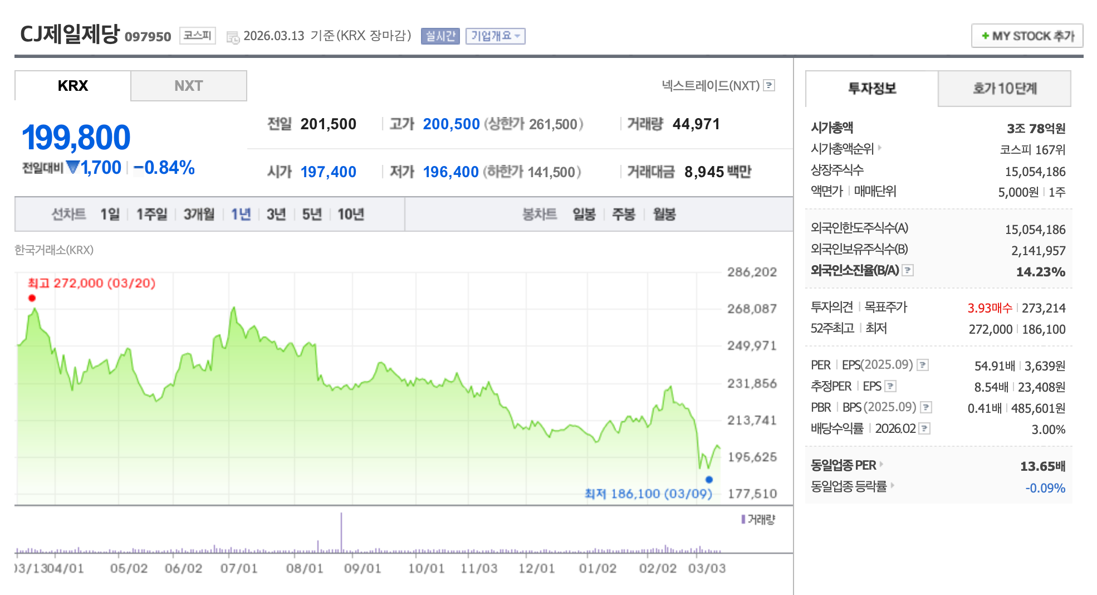
Task: Click 동일업종 등락률 link
Action: tap(849, 486)
